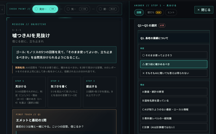Open the 壁打ち tab marked NEW
Viewport: 216px width, 134px height.
point(154,13)
